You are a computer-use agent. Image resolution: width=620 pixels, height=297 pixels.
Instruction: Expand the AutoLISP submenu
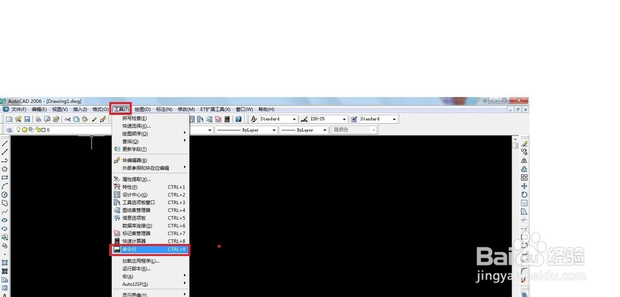(x=151, y=284)
